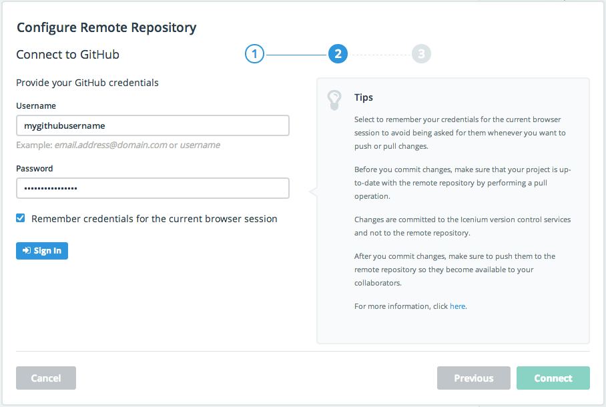This screenshot has width=606, height=407.
Task: Click the arrow icon on Sign In
Action: (x=26, y=251)
